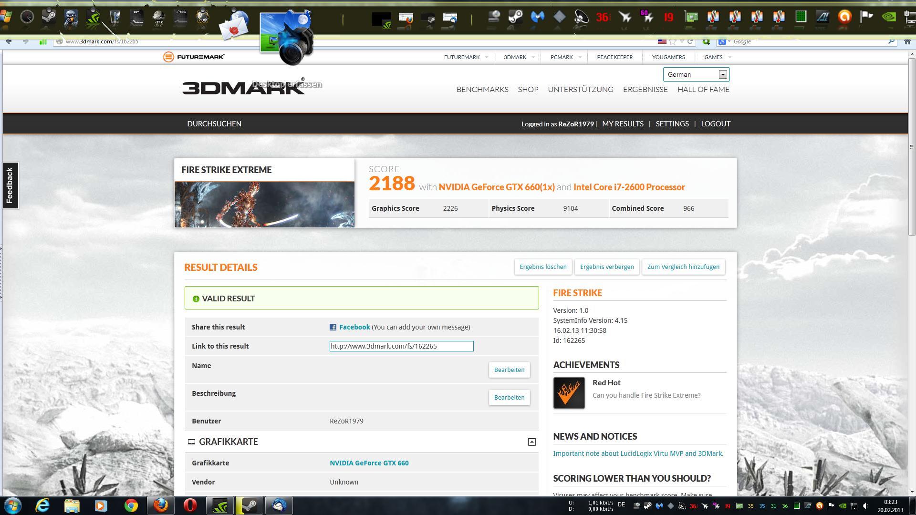Open UNTERSTÜTZUNG support page
Screen dimensions: 916x515
(x=580, y=90)
